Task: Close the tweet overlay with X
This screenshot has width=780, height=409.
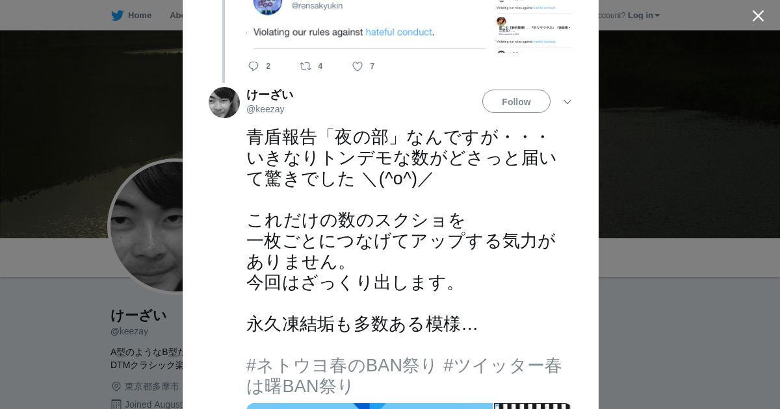Action: point(758,16)
